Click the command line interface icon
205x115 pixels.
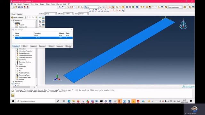point(13,95)
